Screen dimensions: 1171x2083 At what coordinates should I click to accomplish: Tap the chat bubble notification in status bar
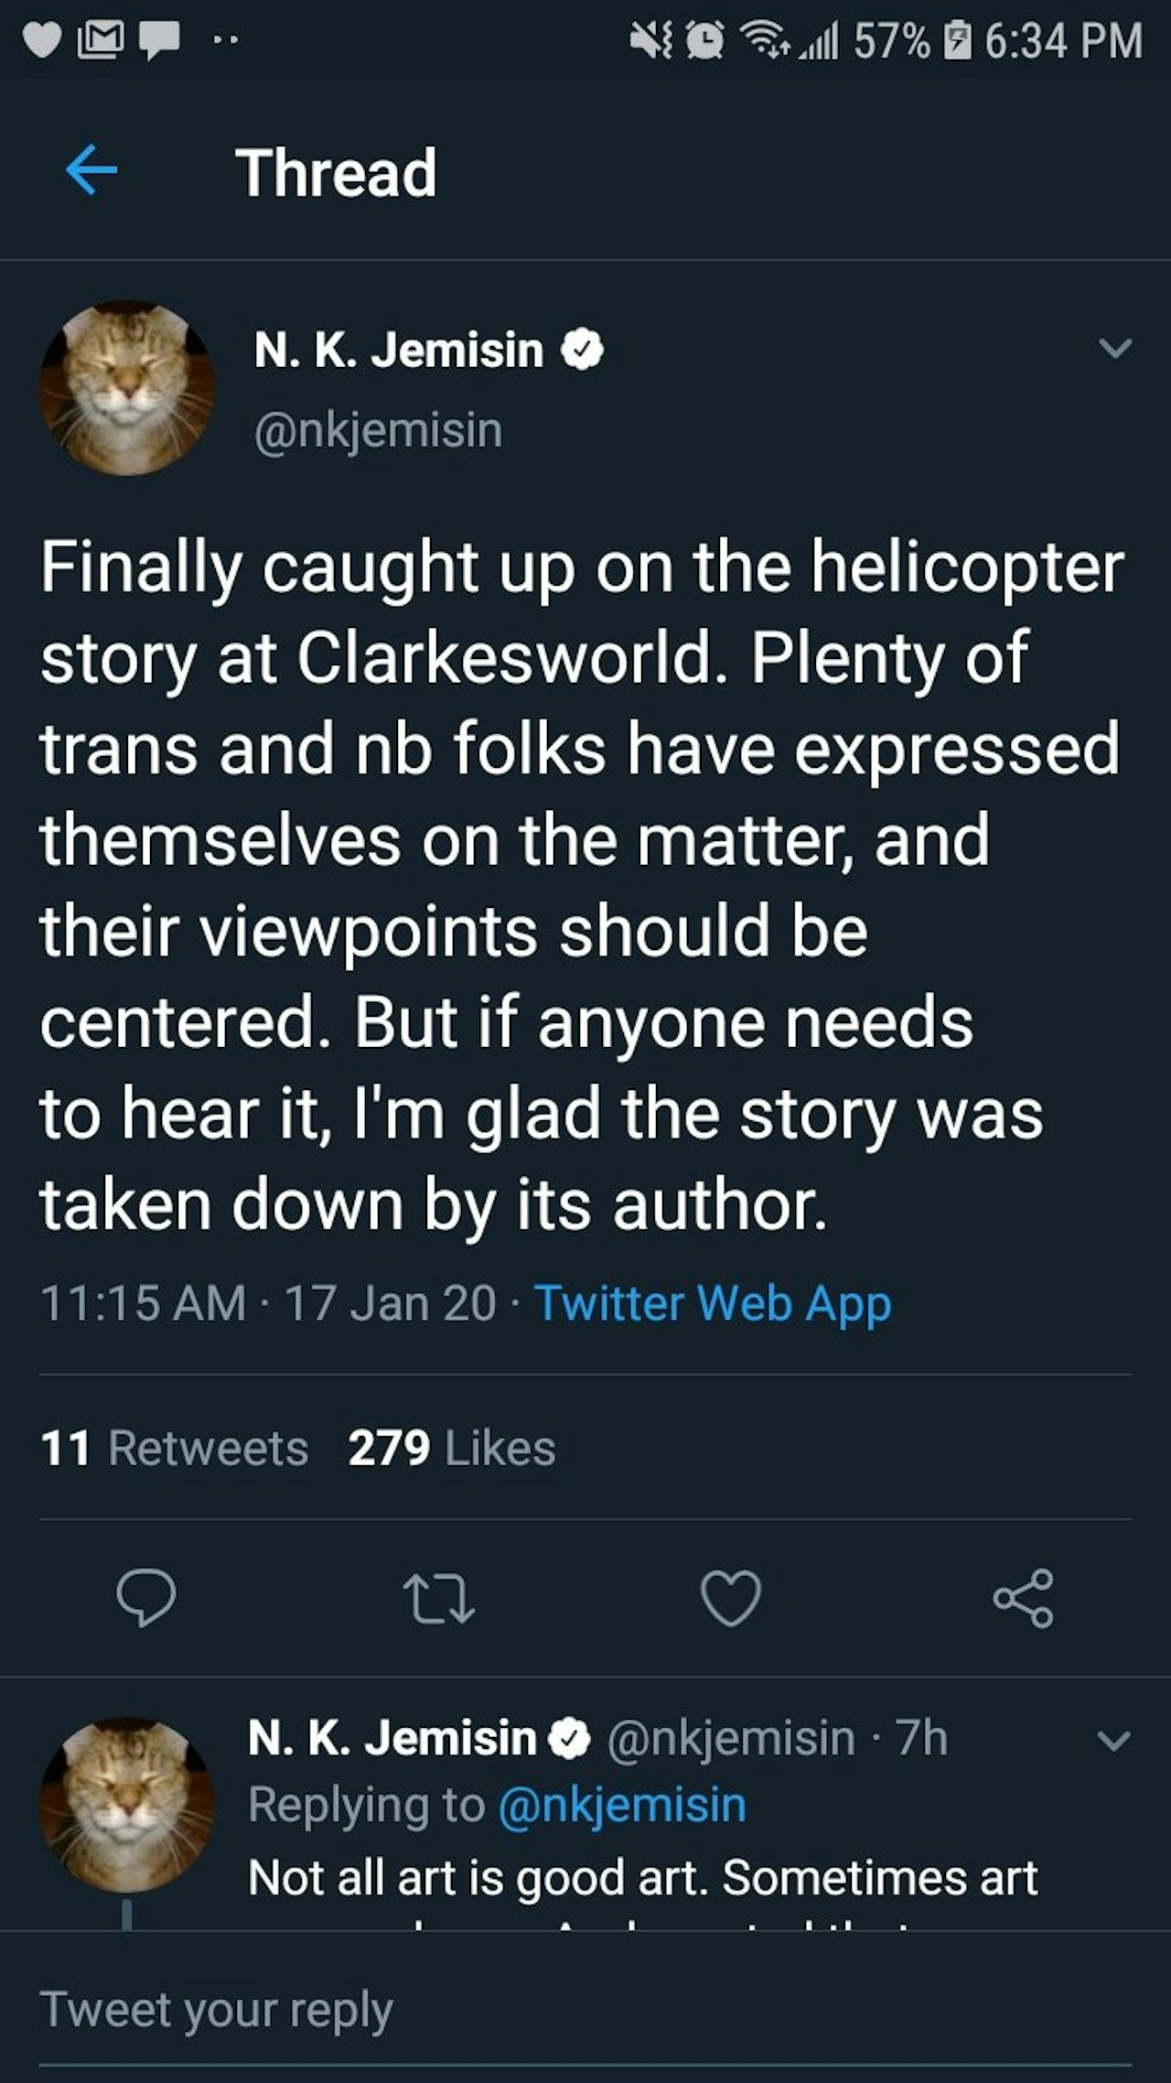click(x=158, y=41)
